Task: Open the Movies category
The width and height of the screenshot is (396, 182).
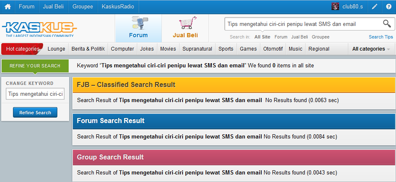Action: (x=168, y=49)
